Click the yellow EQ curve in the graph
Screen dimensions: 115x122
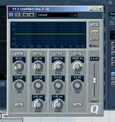coord(50,34)
